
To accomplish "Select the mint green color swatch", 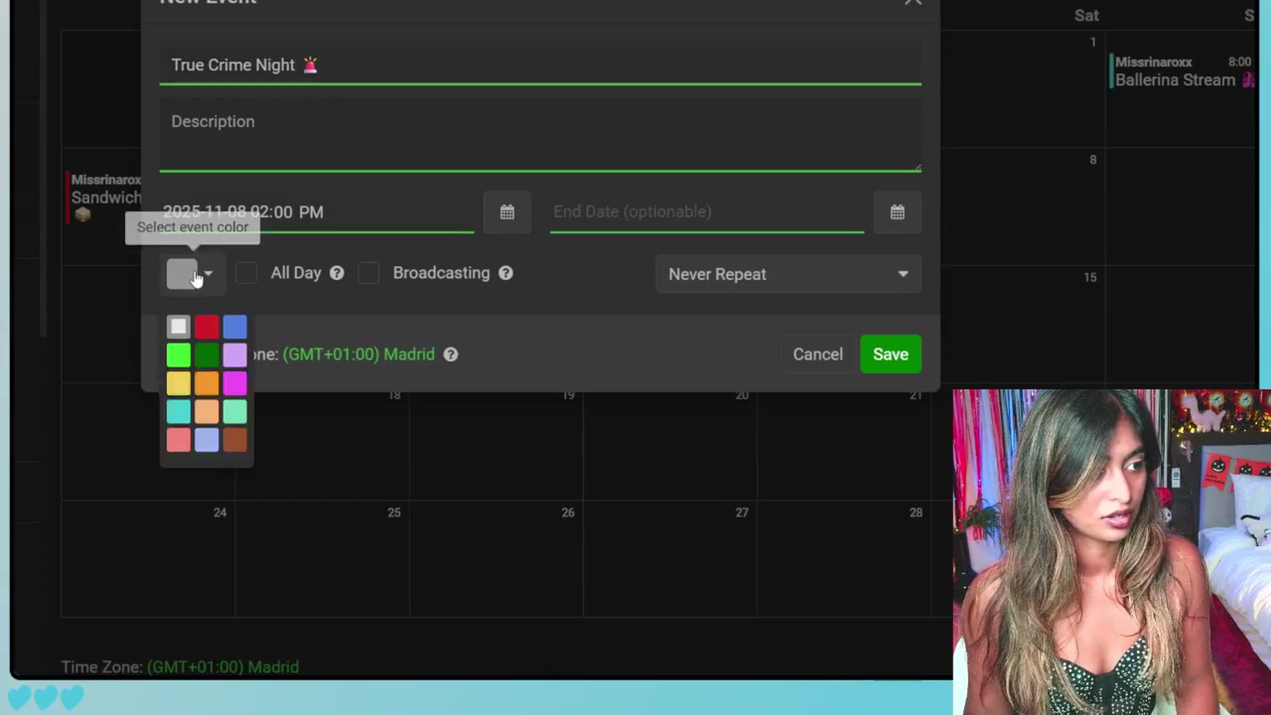I will tap(235, 412).
